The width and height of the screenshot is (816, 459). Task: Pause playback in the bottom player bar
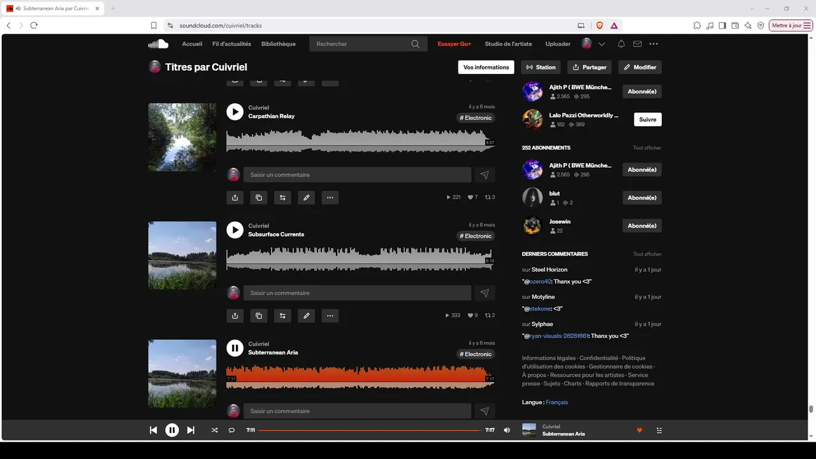(172, 430)
